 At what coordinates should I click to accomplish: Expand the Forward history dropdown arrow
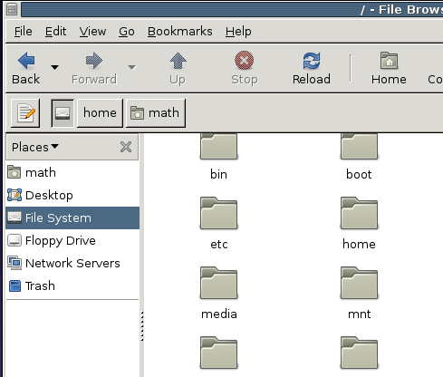click(131, 67)
